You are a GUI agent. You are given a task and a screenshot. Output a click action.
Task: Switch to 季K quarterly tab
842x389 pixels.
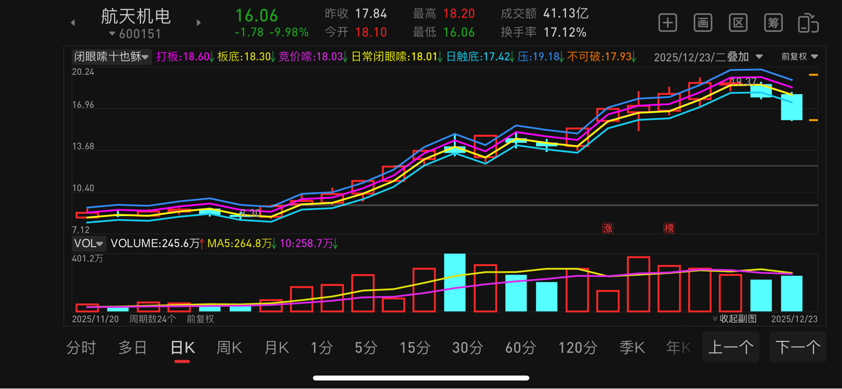pyautogui.click(x=632, y=348)
